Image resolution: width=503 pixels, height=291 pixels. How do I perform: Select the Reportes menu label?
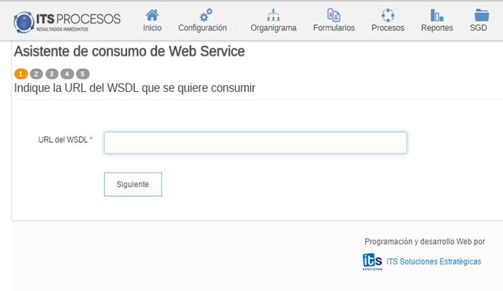click(437, 28)
